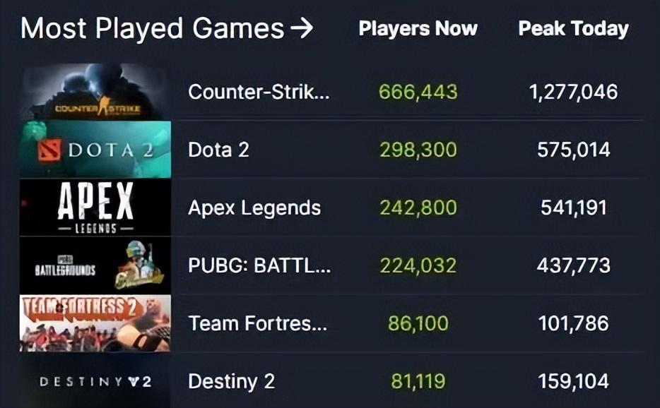The width and height of the screenshot is (660, 408).
Task: Click the Team Fortress 2 banner image
Action: pos(95,323)
